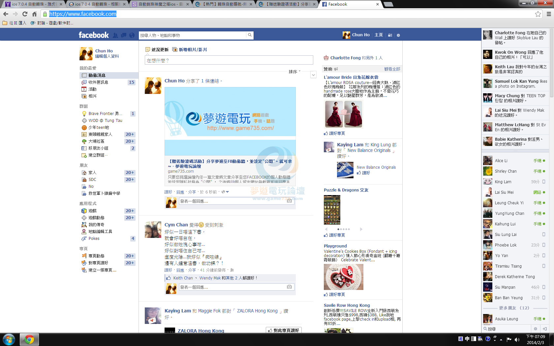
Task: Open the chat sidebar options gear
Action: coord(535,329)
